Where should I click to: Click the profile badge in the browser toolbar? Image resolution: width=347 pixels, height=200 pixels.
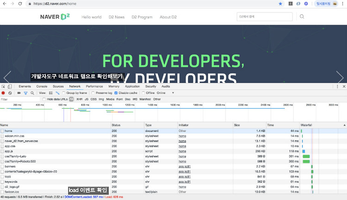[326, 4]
